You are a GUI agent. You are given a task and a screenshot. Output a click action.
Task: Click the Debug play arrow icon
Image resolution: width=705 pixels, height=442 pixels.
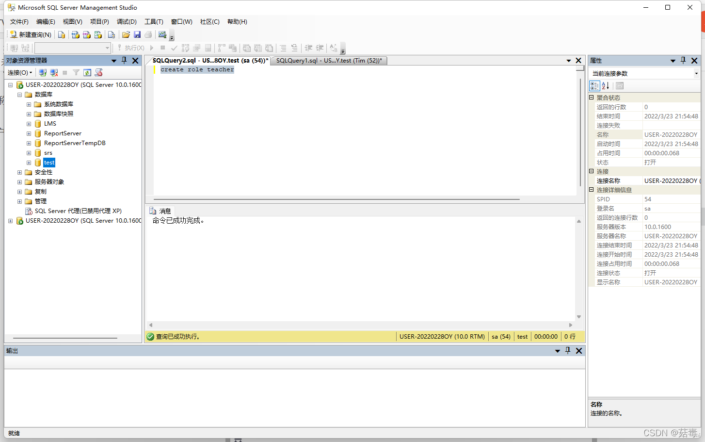click(152, 48)
